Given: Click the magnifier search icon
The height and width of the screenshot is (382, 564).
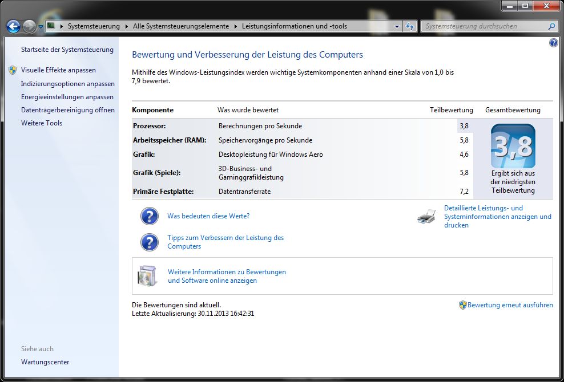Looking at the screenshot, I should [x=551, y=26].
